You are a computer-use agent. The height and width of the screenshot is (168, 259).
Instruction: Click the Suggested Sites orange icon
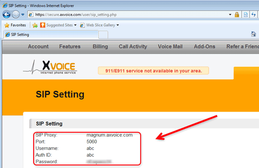pyautogui.click(x=43, y=25)
